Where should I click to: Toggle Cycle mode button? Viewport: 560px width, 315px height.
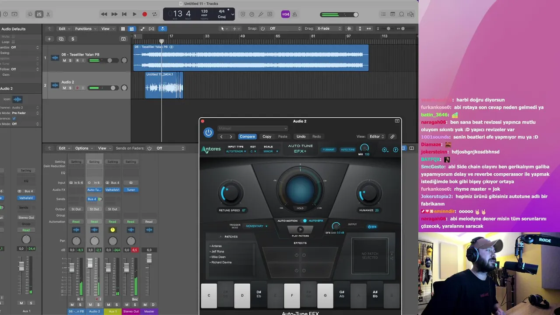point(154,14)
